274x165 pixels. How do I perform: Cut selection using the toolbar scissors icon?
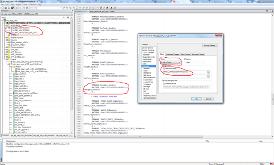21,8
